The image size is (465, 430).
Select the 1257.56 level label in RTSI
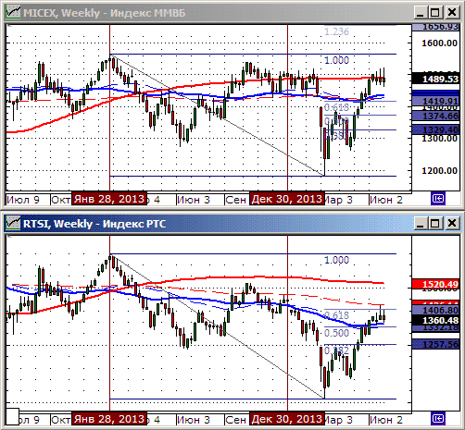point(436,344)
